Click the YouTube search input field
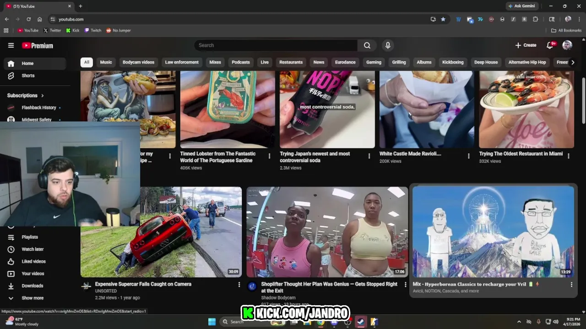The height and width of the screenshot is (329, 586). [x=276, y=45]
